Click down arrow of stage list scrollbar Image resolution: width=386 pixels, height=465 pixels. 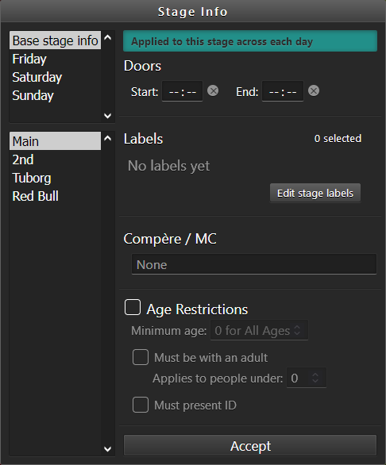[108, 449]
